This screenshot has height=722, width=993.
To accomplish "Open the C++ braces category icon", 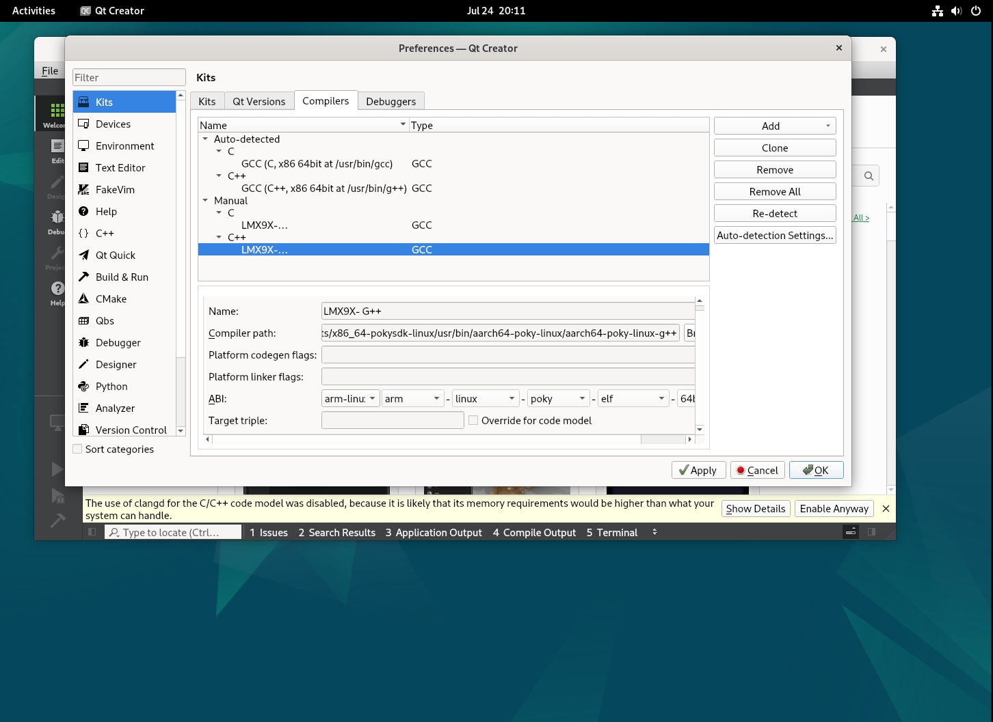I will click(x=83, y=233).
